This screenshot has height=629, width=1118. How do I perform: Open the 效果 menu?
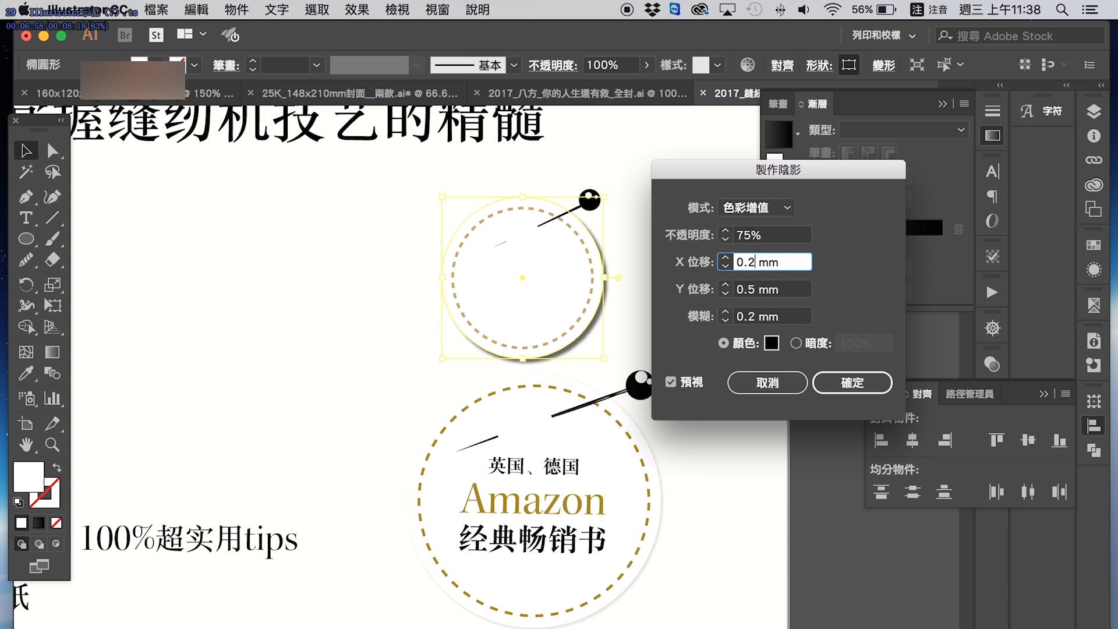click(x=356, y=10)
